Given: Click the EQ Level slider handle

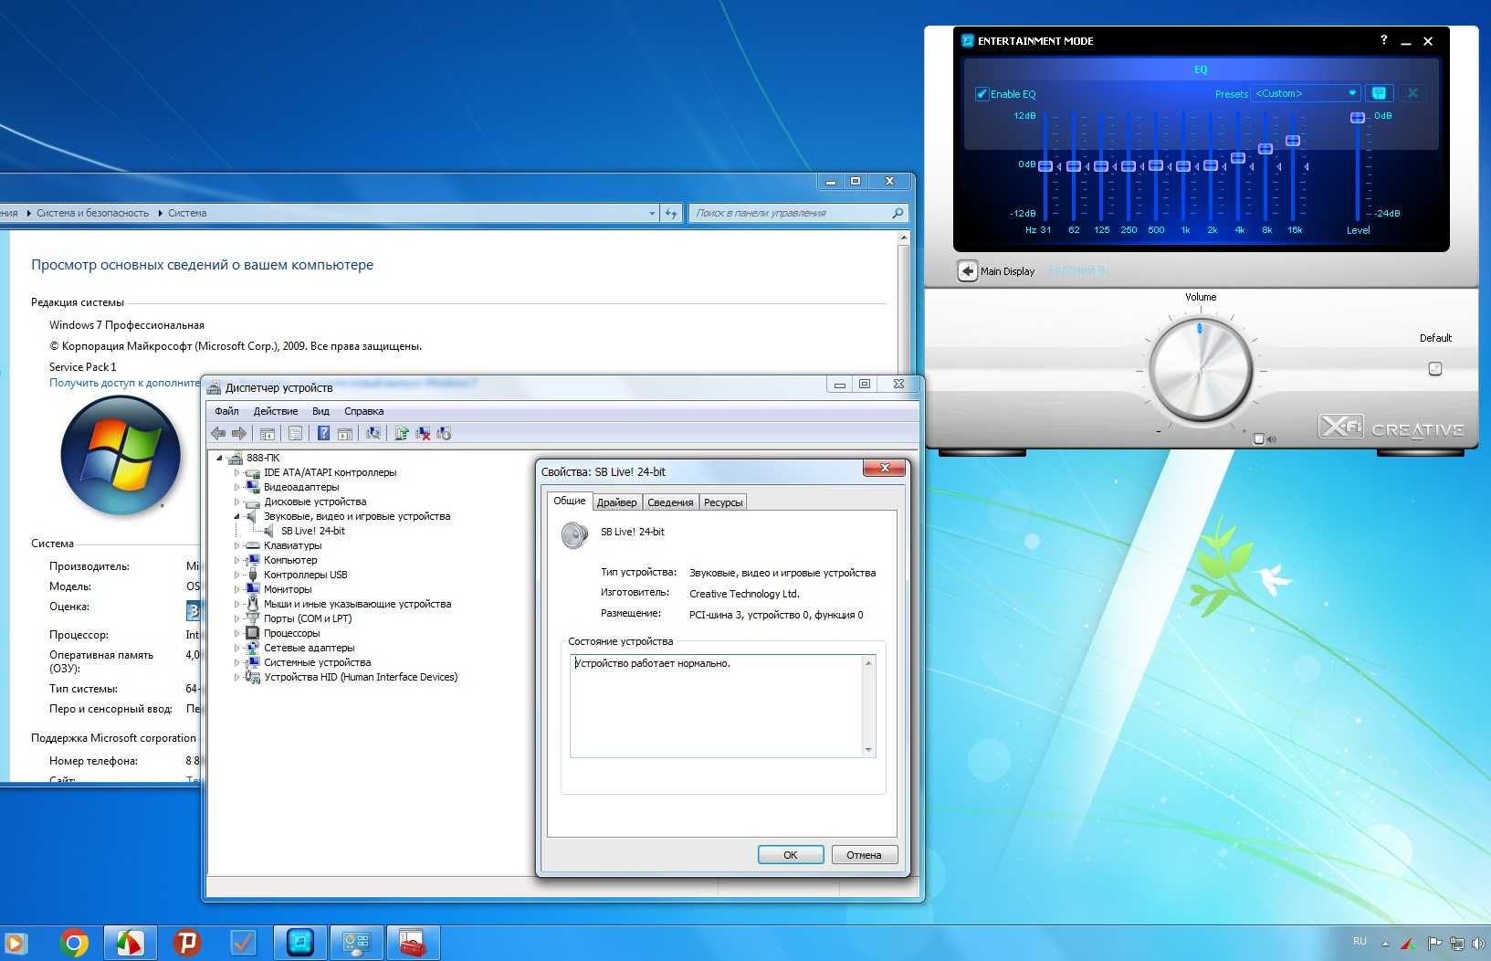Looking at the screenshot, I should click(x=1358, y=117).
